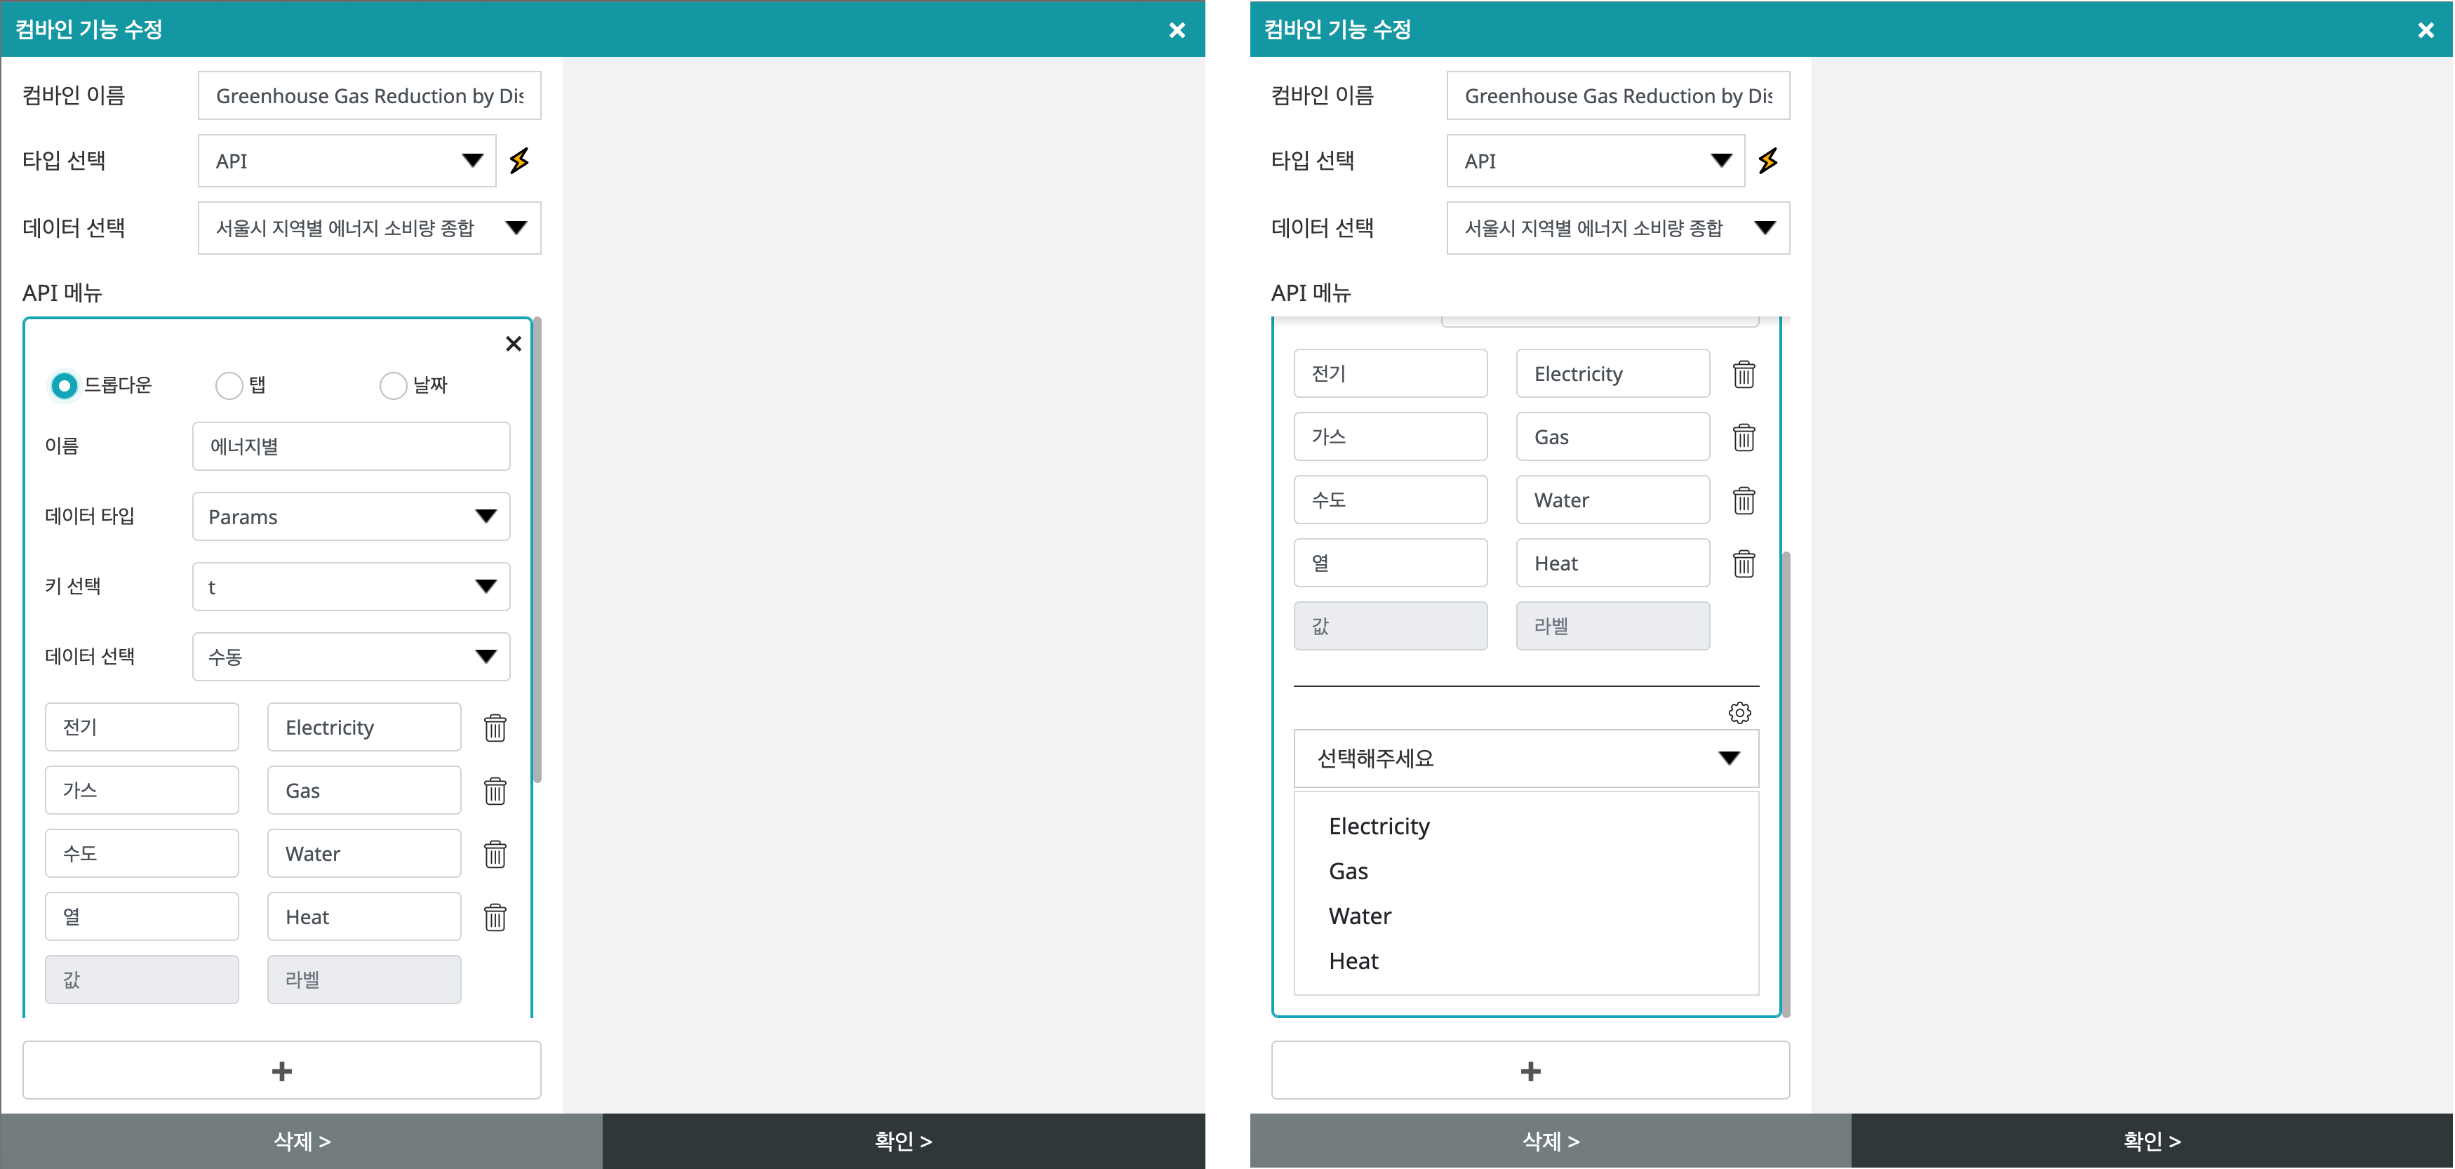
Task: Click 삭제 button in right dialog
Action: pyautogui.click(x=1551, y=1140)
